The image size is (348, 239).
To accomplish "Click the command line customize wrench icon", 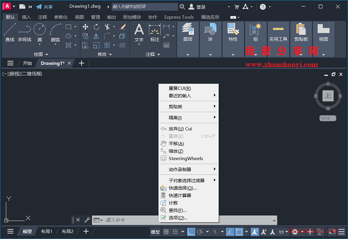I will [87, 220].
